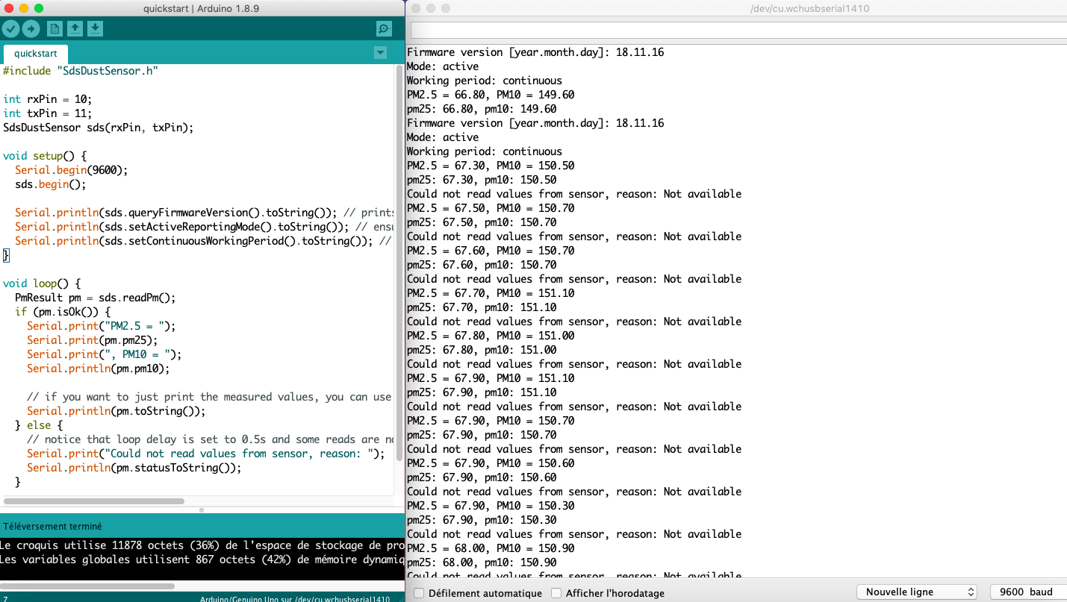Upload the sketch with the arrow button
Image resolution: width=1067 pixels, height=602 pixels.
click(31, 29)
